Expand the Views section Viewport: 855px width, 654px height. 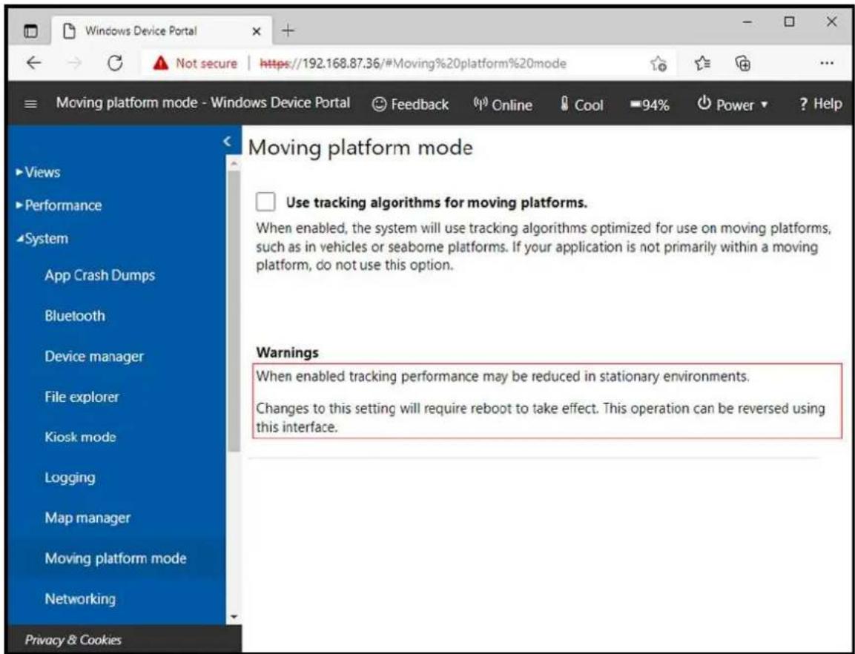pyautogui.click(x=38, y=172)
